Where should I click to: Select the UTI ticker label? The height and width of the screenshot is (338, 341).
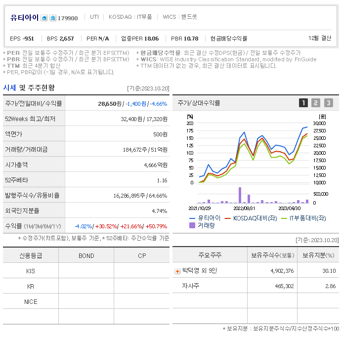pos(94,17)
